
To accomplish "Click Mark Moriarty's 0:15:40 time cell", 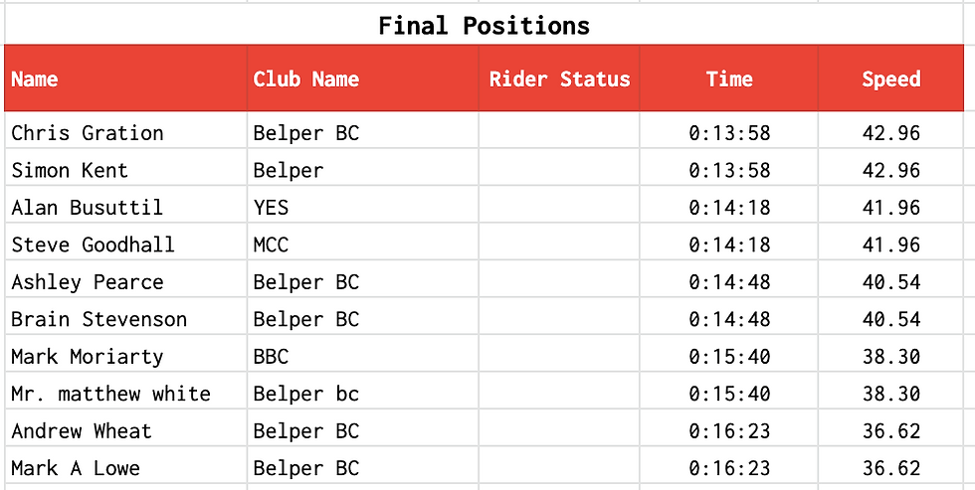I will pos(729,357).
